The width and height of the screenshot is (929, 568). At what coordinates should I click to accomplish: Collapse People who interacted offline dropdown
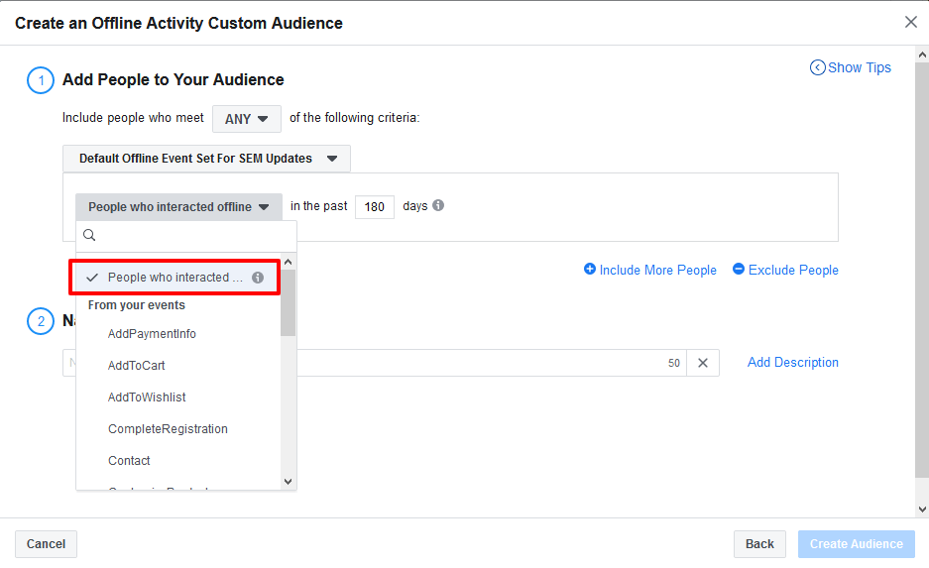point(178,207)
